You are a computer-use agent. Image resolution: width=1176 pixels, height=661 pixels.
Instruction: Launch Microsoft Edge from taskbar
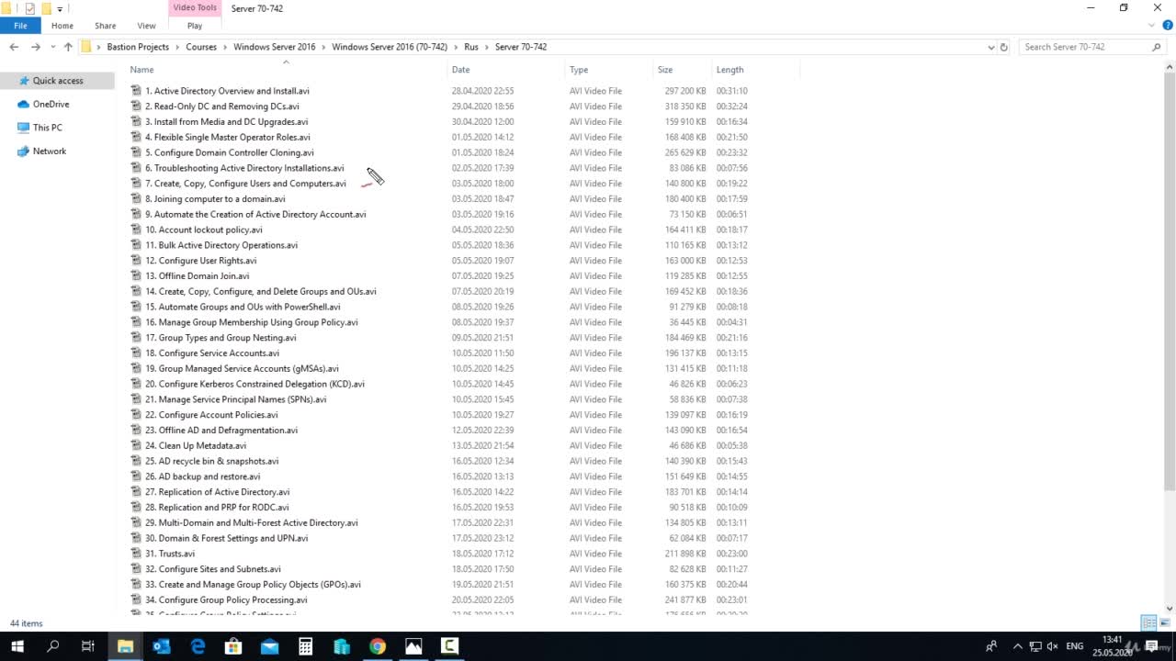[198, 646]
